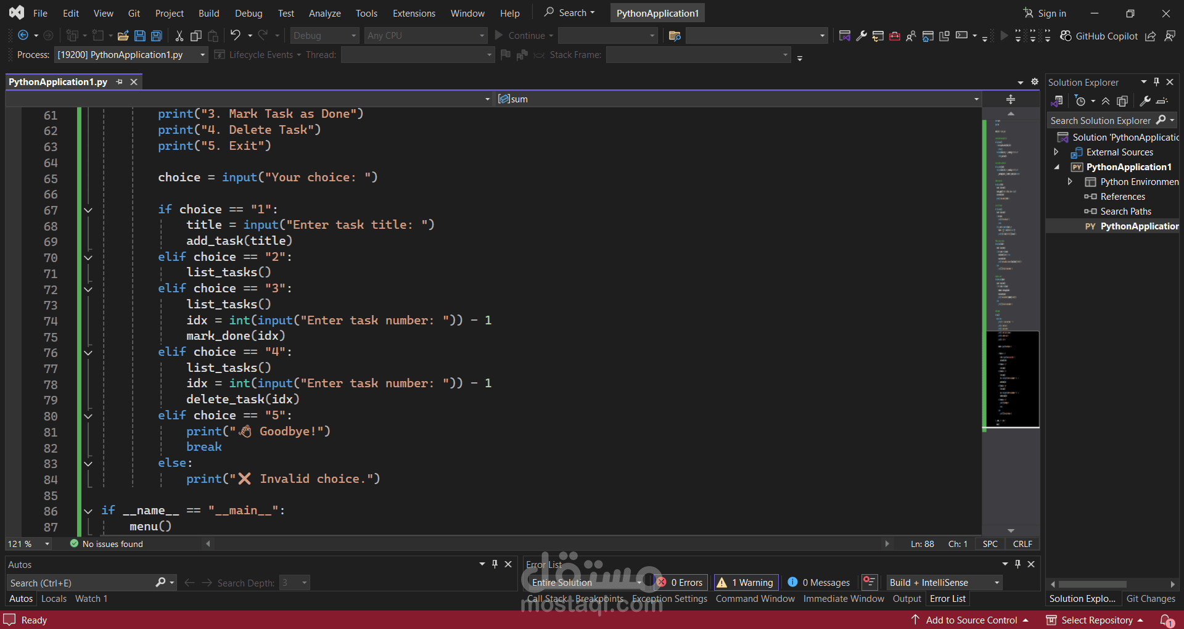The height and width of the screenshot is (629, 1184).
Task: Click the Save All toolbar icon
Action: click(157, 36)
